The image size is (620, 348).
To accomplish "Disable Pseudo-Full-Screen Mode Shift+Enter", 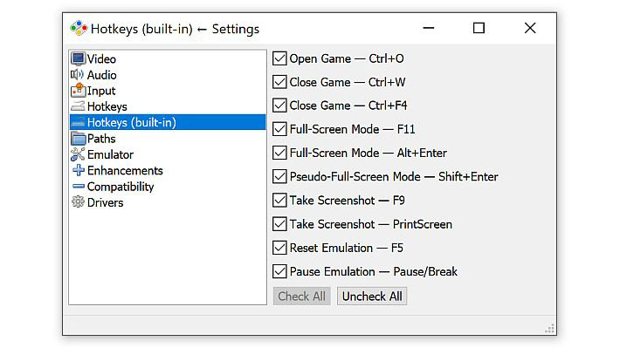I will click(x=279, y=176).
